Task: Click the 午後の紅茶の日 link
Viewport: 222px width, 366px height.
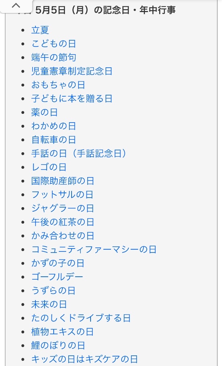Action: [x=63, y=222]
